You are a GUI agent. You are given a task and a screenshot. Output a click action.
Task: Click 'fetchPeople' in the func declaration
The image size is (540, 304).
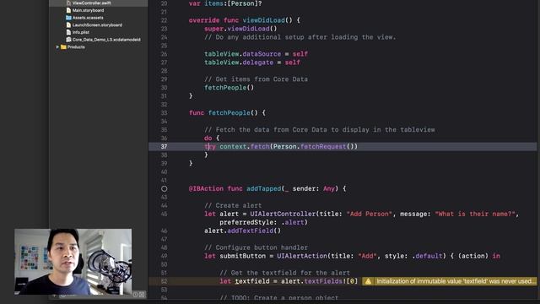[x=229, y=112]
